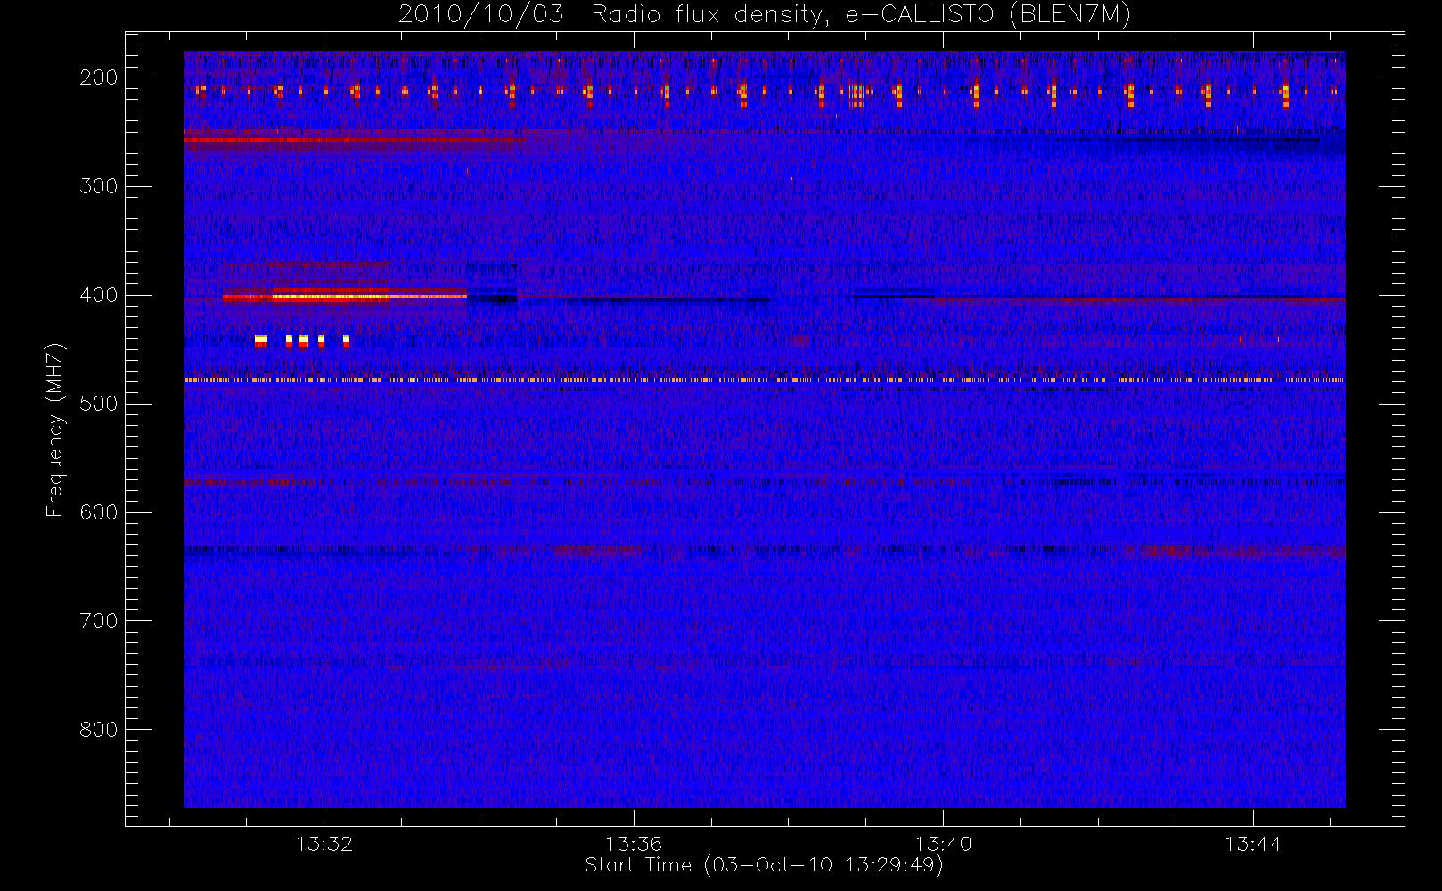The height and width of the screenshot is (891, 1442).
Task: Click the 200 frequency tick label
Action: tap(99, 78)
